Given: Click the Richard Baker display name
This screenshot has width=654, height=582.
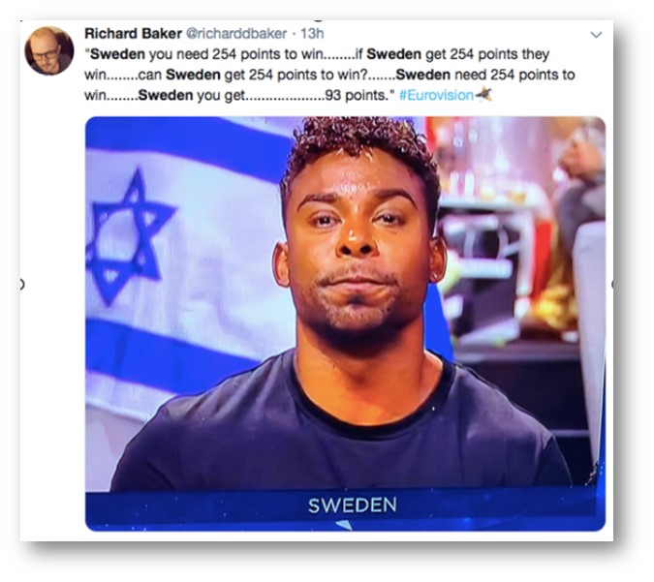Looking at the screenshot, I should (x=133, y=33).
